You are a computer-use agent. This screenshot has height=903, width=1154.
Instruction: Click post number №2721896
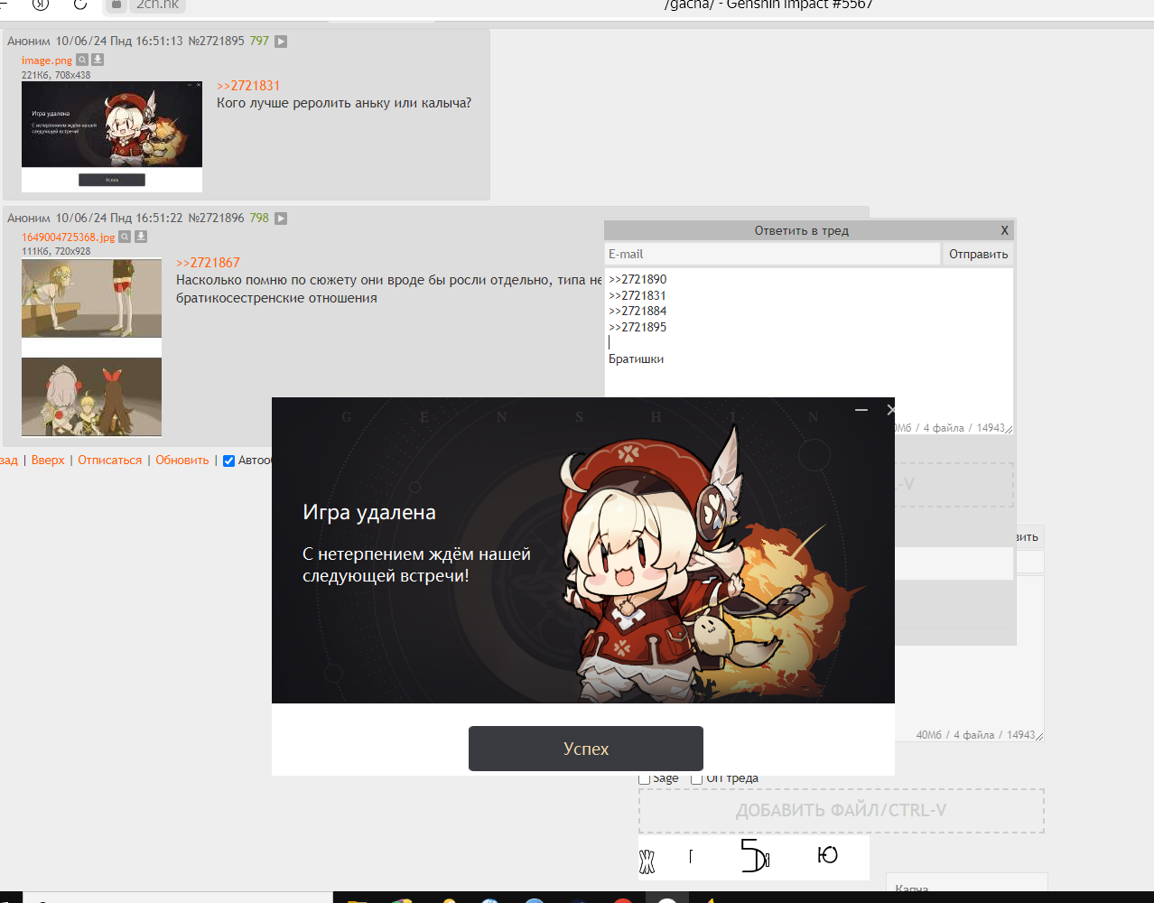coord(216,219)
